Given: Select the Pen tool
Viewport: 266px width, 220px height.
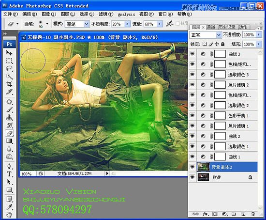Looking at the screenshot, I should point(9,166).
